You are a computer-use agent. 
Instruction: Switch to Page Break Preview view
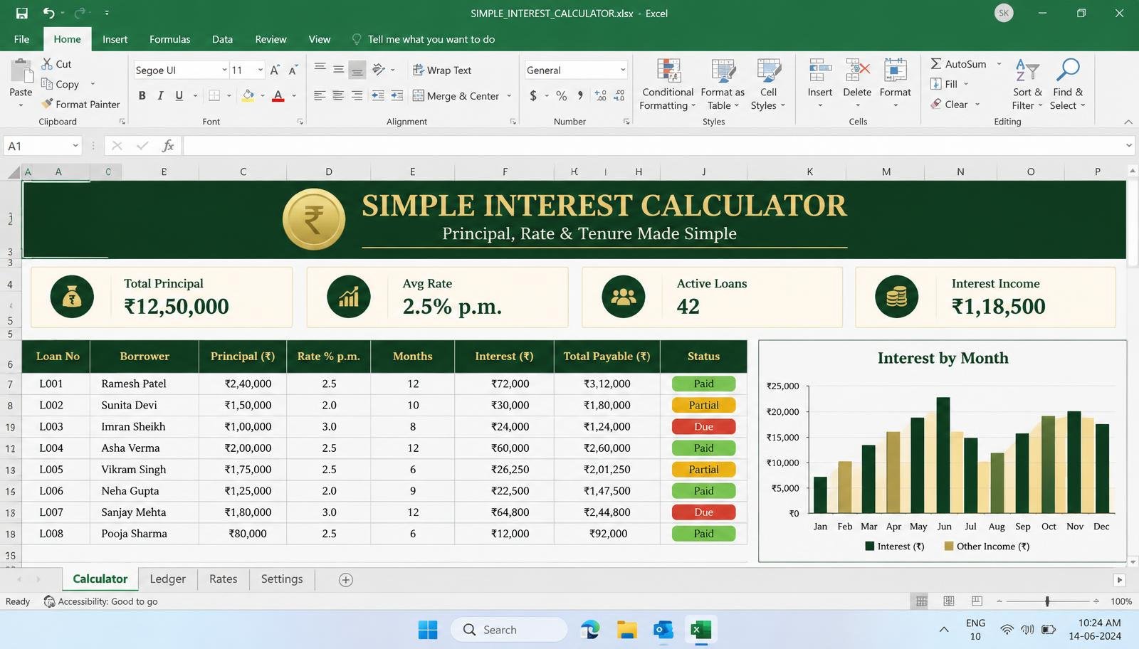pos(977,601)
